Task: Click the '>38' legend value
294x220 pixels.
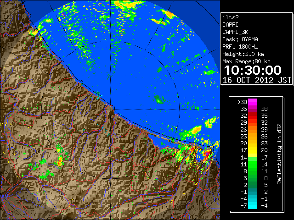Action: 242,102
